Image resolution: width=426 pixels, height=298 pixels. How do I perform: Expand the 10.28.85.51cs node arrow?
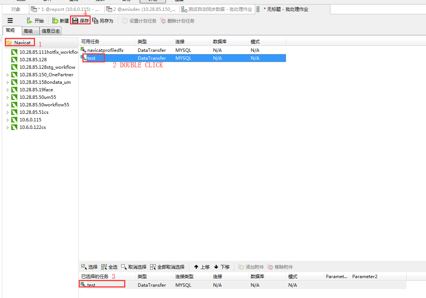click(x=8, y=112)
